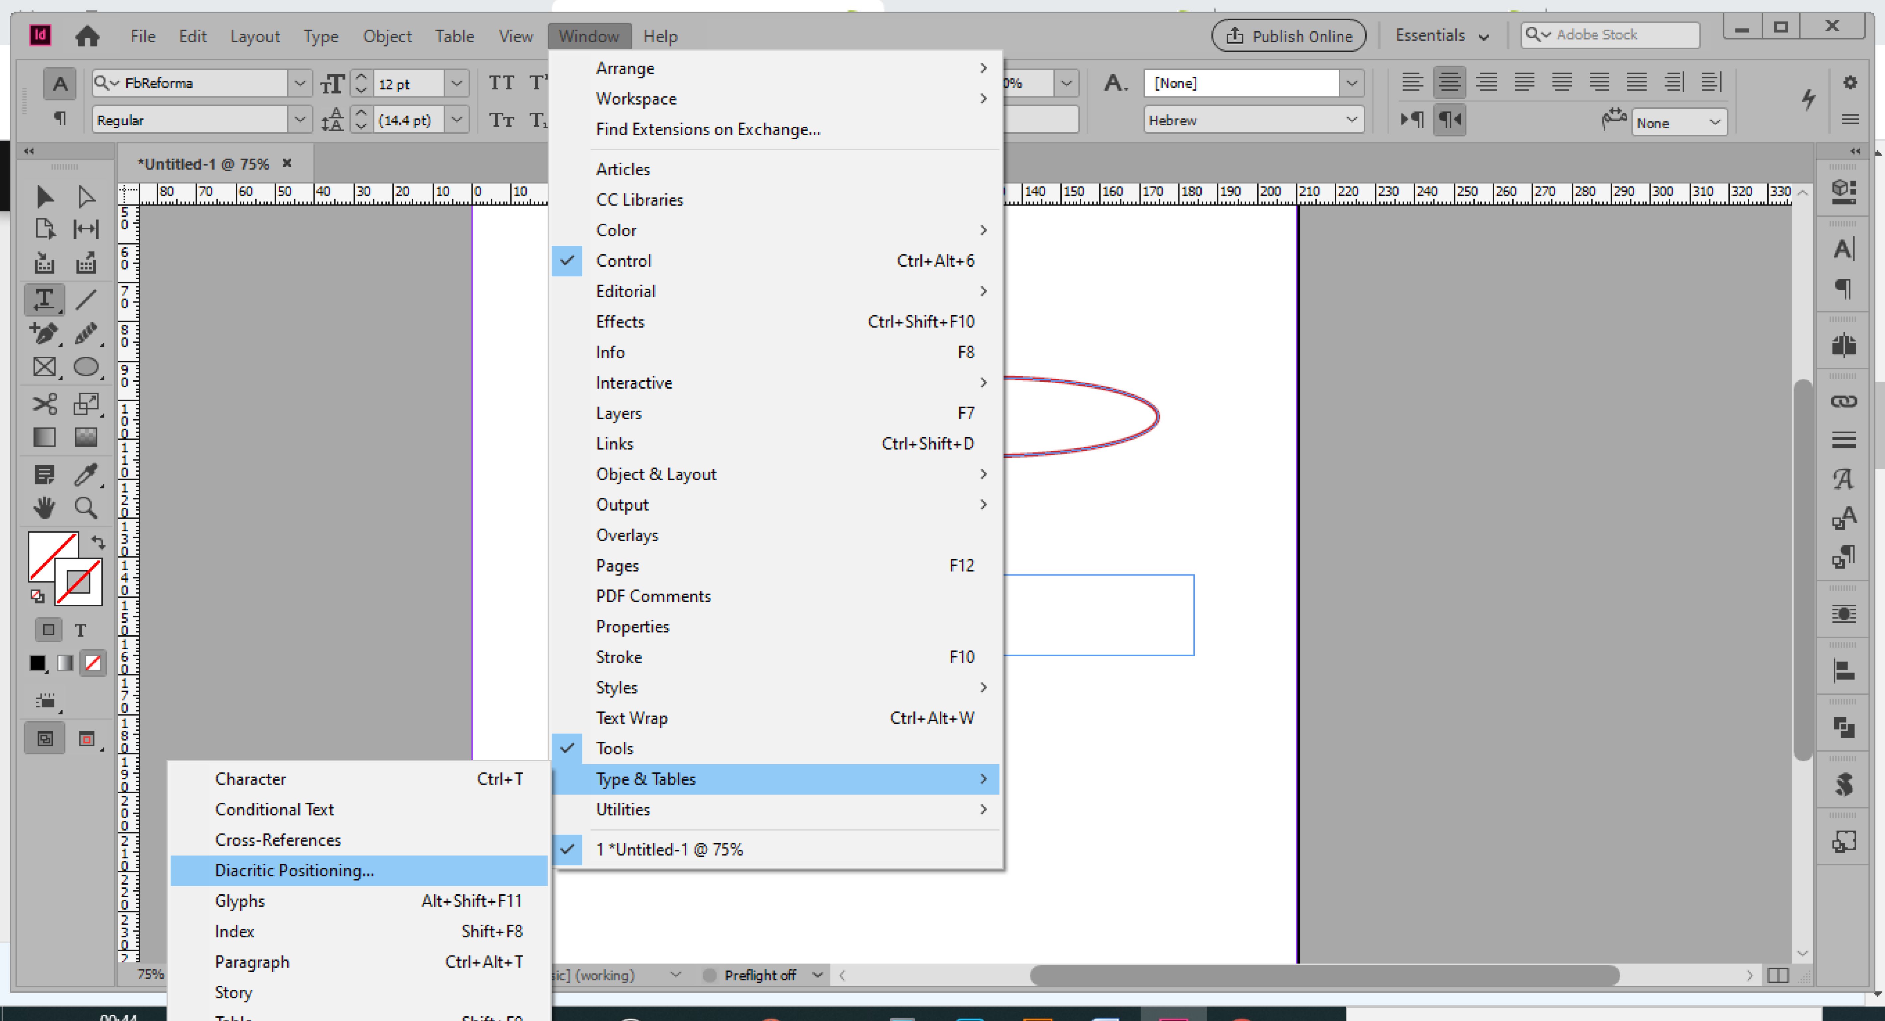The height and width of the screenshot is (1021, 1885).
Task: Toggle the Tools panel menu item
Action: pos(615,748)
